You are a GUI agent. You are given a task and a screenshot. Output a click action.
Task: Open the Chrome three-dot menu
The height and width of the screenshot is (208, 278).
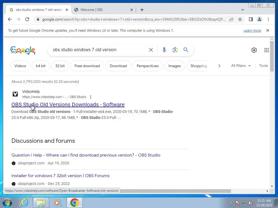268,19
